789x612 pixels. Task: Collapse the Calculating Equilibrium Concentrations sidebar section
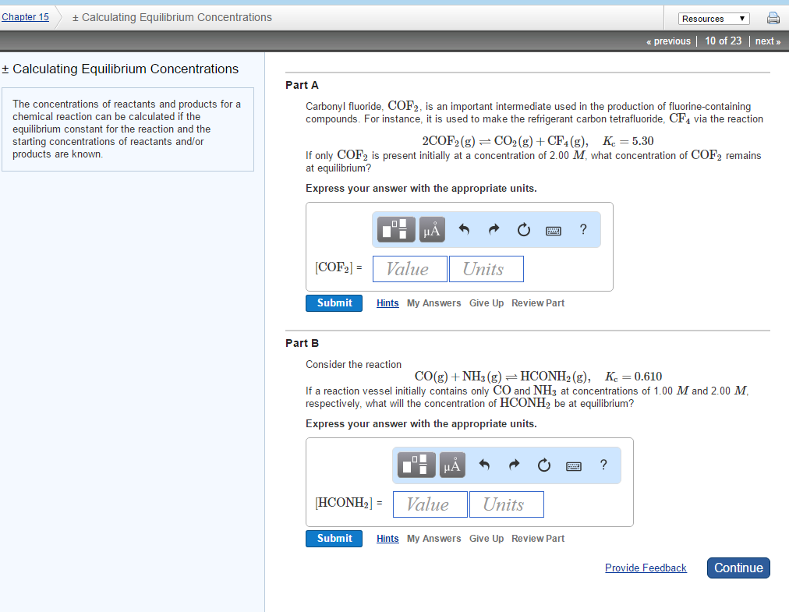click(7, 69)
